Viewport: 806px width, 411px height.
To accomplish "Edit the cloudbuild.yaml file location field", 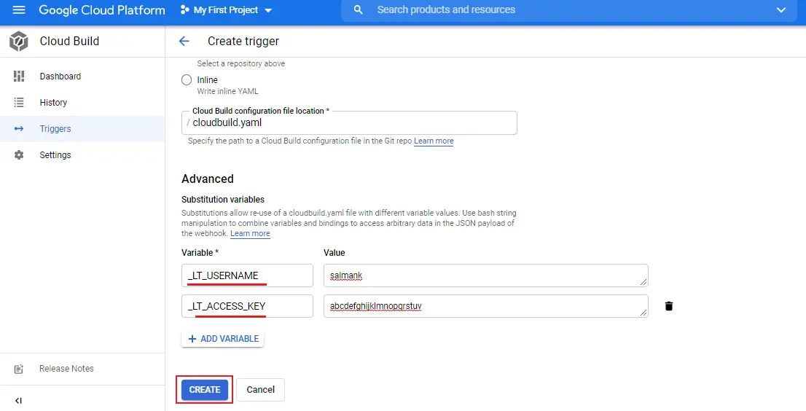I will pos(349,122).
